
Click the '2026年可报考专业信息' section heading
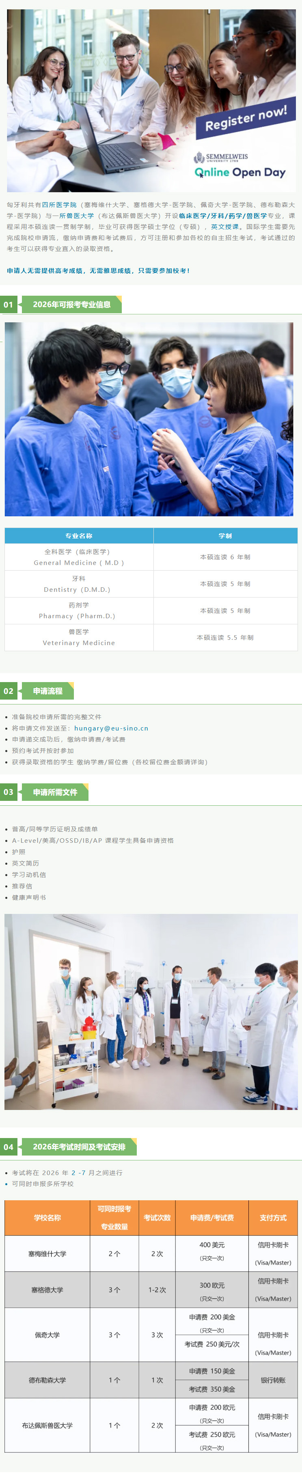click(x=71, y=304)
